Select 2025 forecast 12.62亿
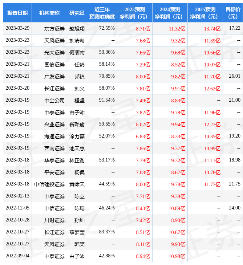The image size is (243, 265). (212, 89)
